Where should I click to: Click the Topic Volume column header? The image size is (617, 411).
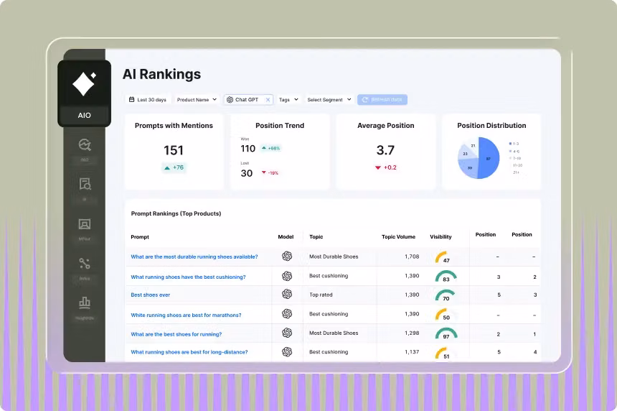[398, 236]
